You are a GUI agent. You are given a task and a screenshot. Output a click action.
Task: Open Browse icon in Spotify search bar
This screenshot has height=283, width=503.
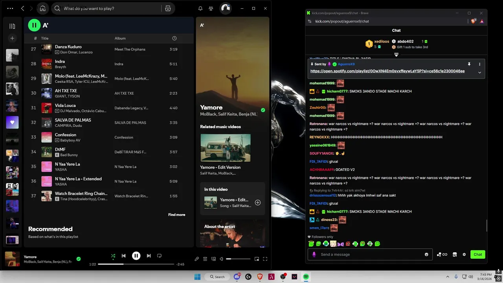[x=168, y=8]
